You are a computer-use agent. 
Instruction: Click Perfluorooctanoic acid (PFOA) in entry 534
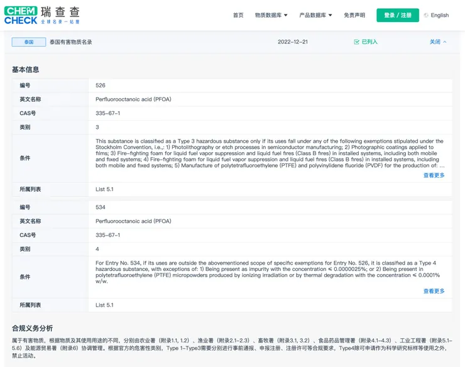133,221
